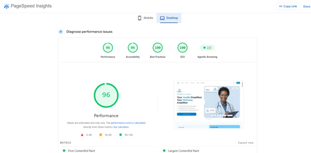The width and height of the screenshot is (311, 153).
Task: Click the Largest Contentful Paint metric
Action: click(x=184, y=151)
